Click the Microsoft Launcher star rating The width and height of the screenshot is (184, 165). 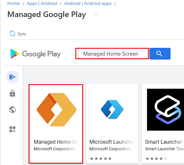coord(101,159)
